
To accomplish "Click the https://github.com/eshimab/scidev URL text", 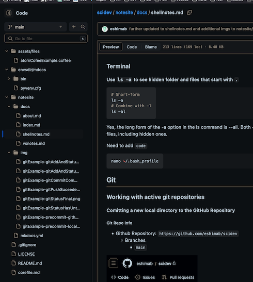I will (x=198, y=234).
